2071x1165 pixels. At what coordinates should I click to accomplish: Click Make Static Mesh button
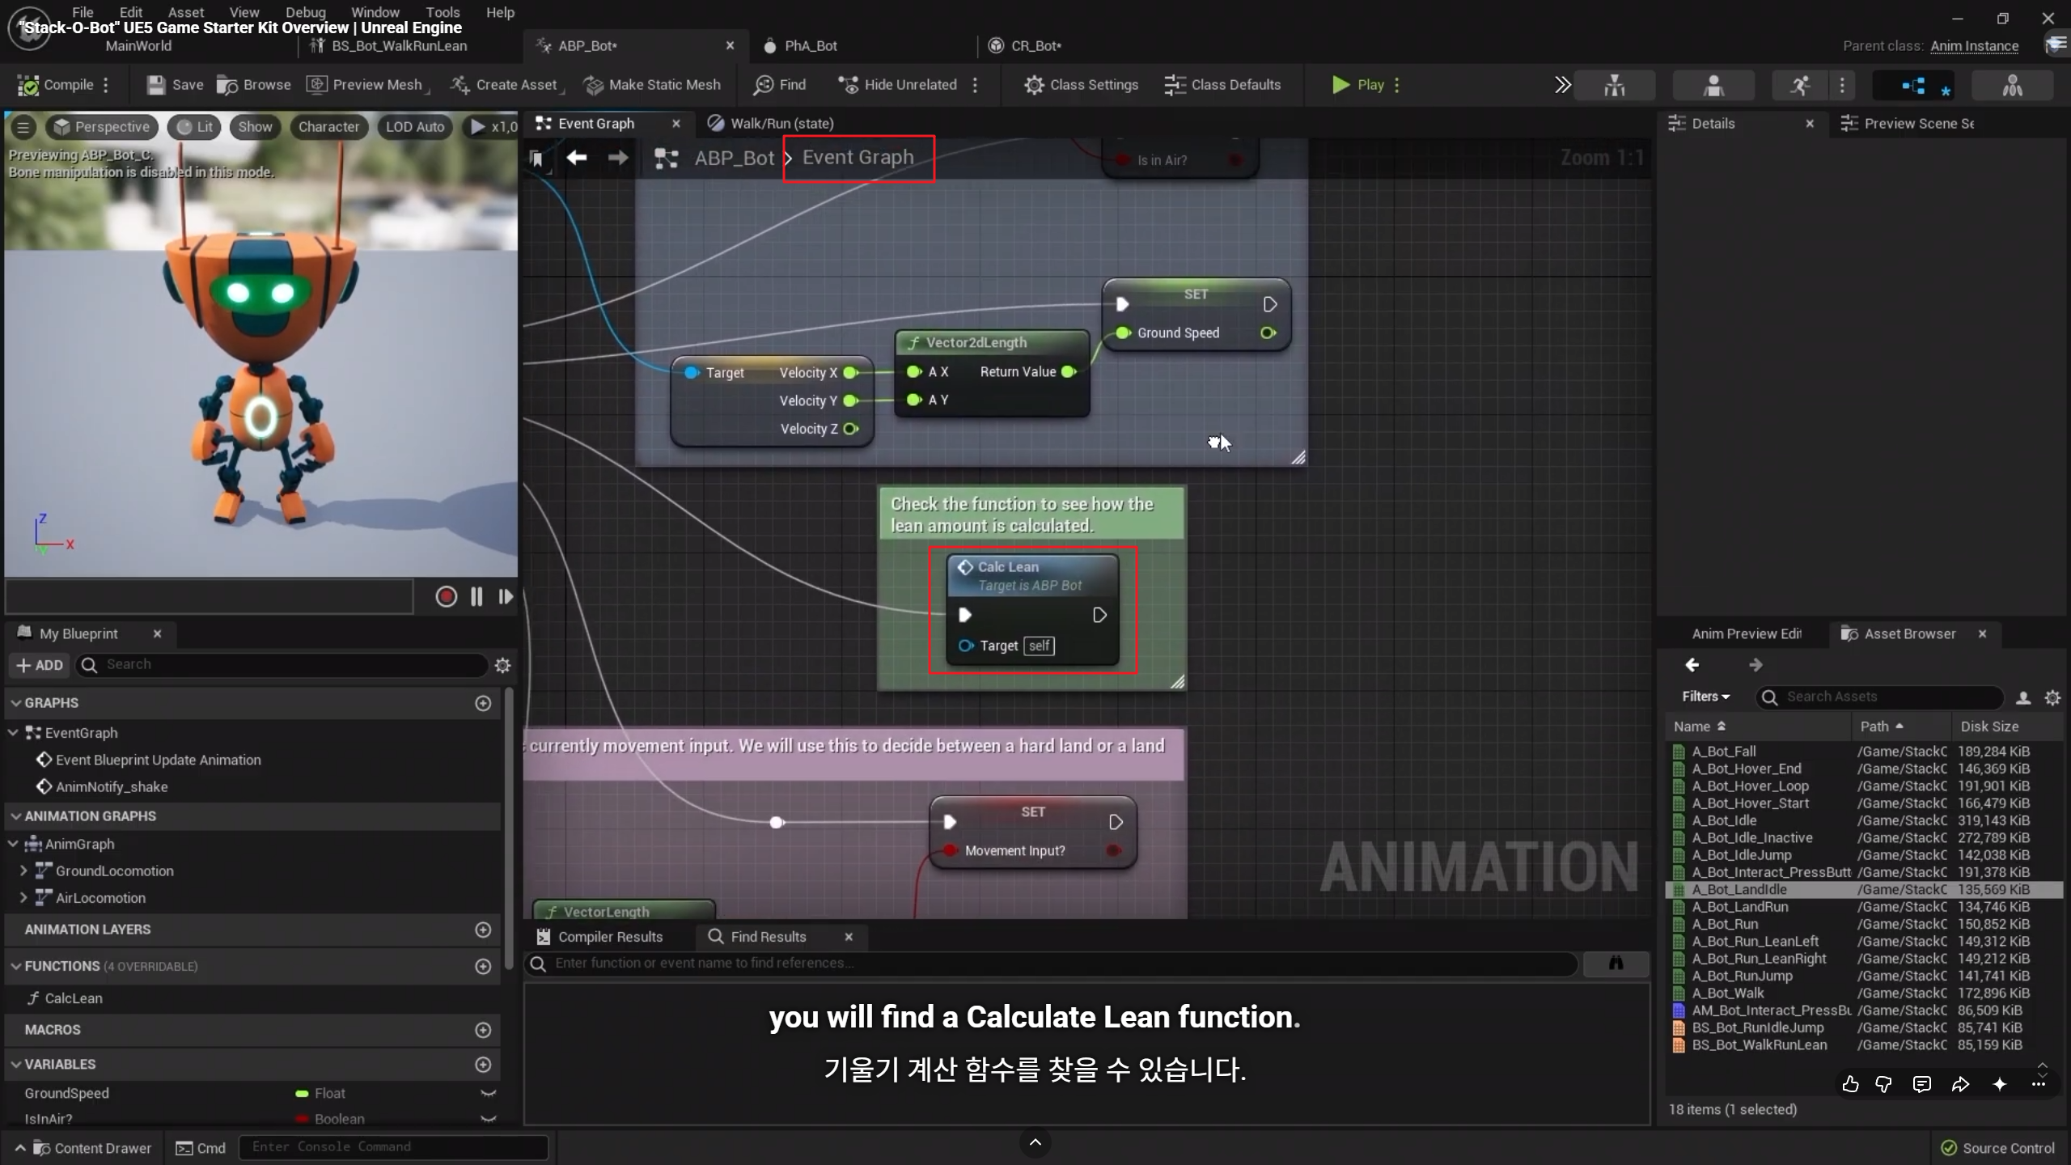[x=652, y=85]
